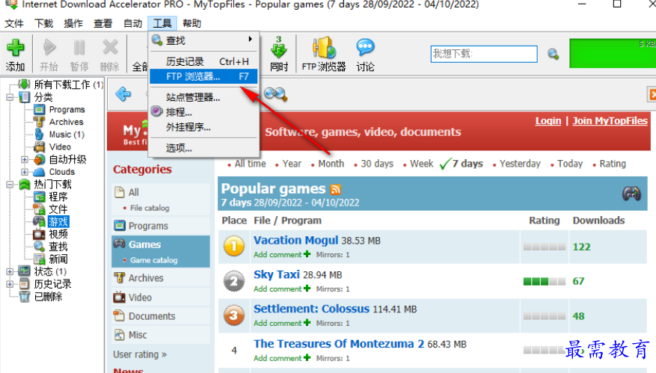Screen dimensions: 656x373
Task: Open the Vacation Mogul game link
Action: point(295,240)
